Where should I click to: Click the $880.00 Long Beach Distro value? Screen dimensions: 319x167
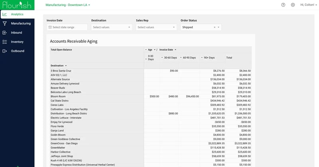tap(173, 114)
